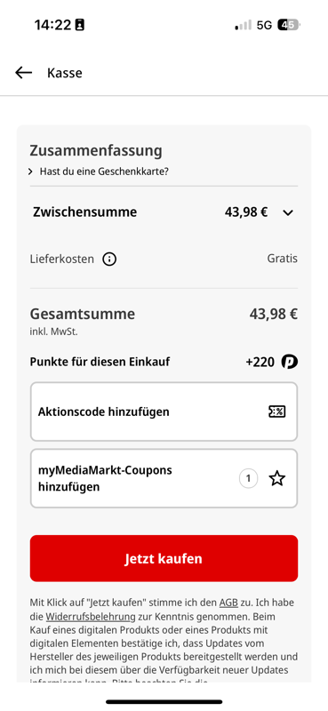The width and height of the screenshot is (328, 711).
Task: Tap the Kasse page title
Action: (x=64, y=73)
